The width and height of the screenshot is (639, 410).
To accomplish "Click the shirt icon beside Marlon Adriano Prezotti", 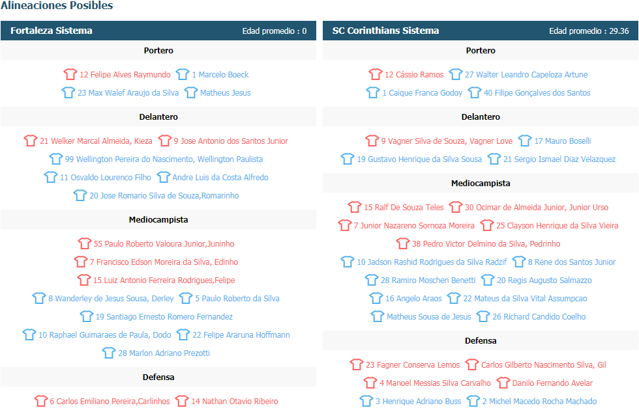I will point(109,353).
